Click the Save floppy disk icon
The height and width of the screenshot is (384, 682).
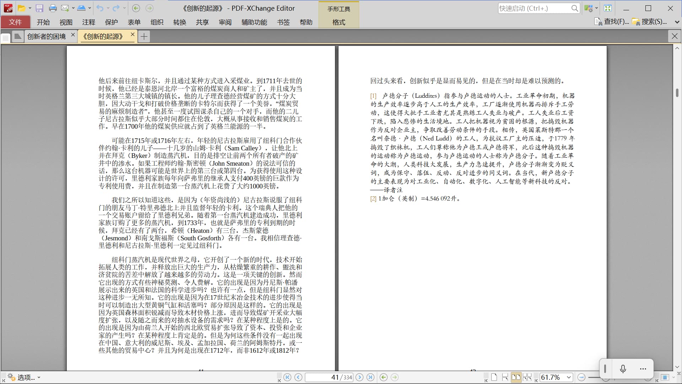click(39, 8)
